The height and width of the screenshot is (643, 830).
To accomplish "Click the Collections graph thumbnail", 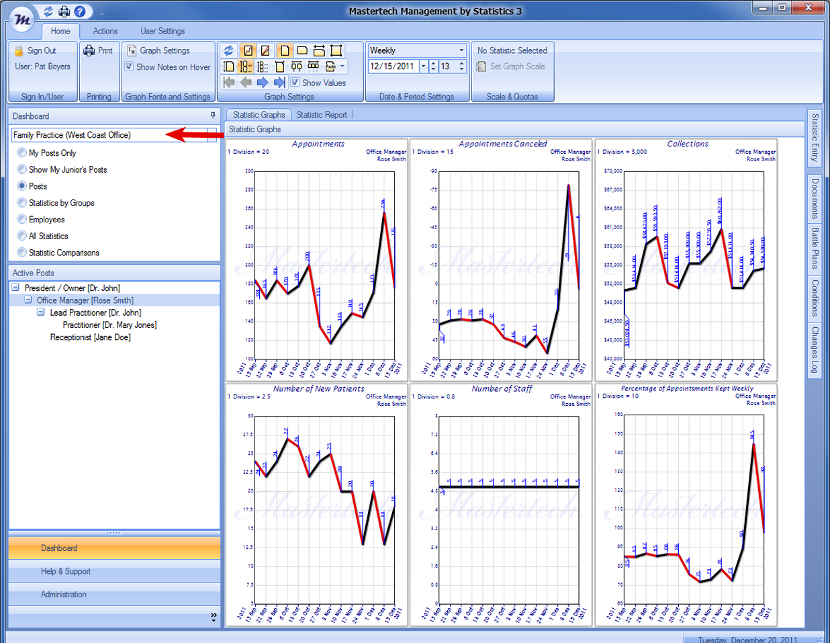I will (686, 259).
